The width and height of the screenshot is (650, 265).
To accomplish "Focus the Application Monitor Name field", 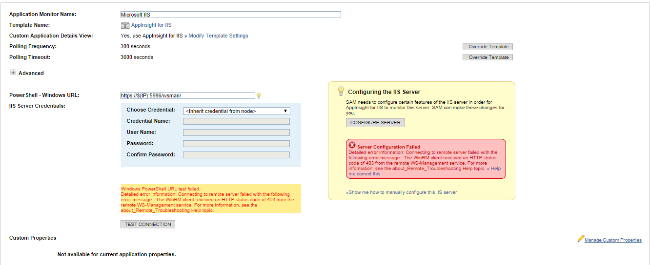I will [231, 15].
